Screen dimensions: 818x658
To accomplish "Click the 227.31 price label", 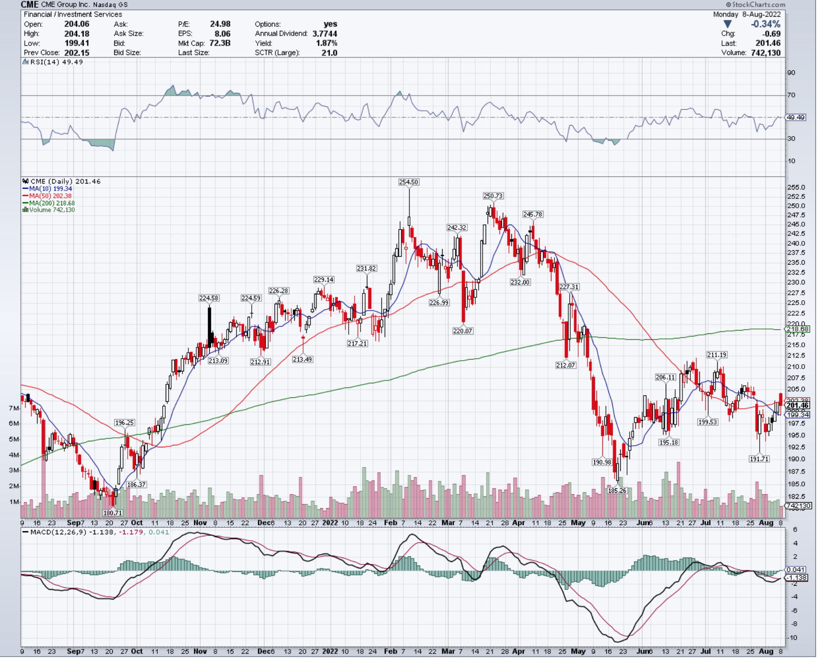I will point(569,287).
